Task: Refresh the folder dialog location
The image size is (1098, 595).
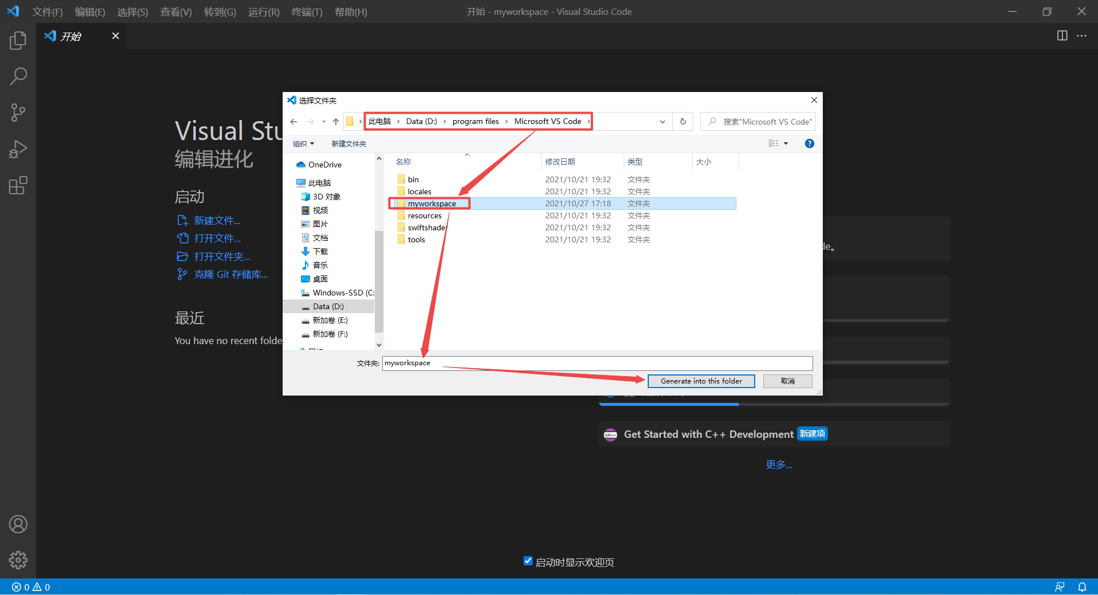Action: click(x=683, y=122)
